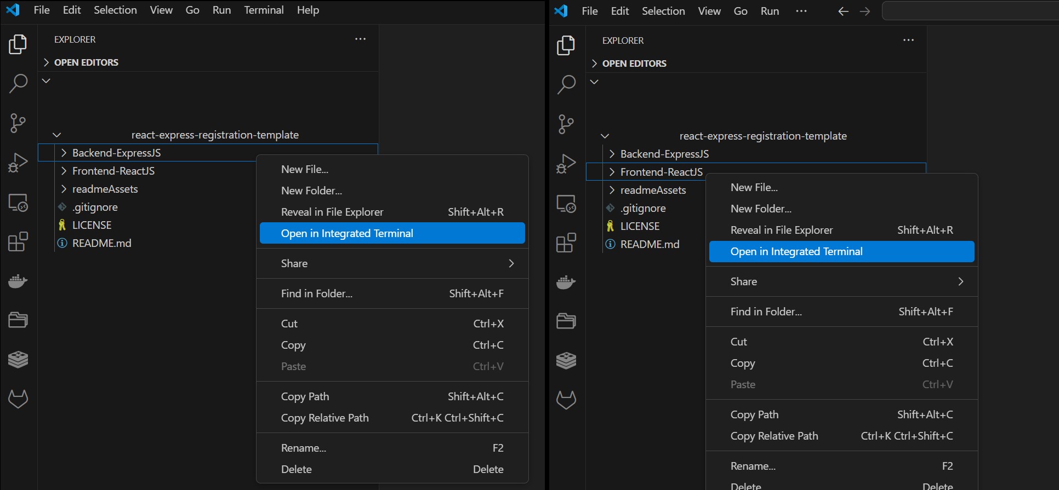Open Explorer more actions ellipsis in left window
This screenshot has width=1059, height=490.
coord(360,39)
